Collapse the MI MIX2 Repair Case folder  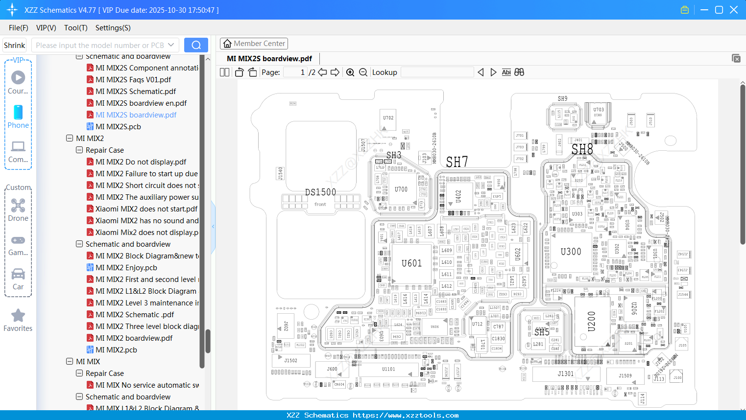pyautogui.click(x=79, y=150)
